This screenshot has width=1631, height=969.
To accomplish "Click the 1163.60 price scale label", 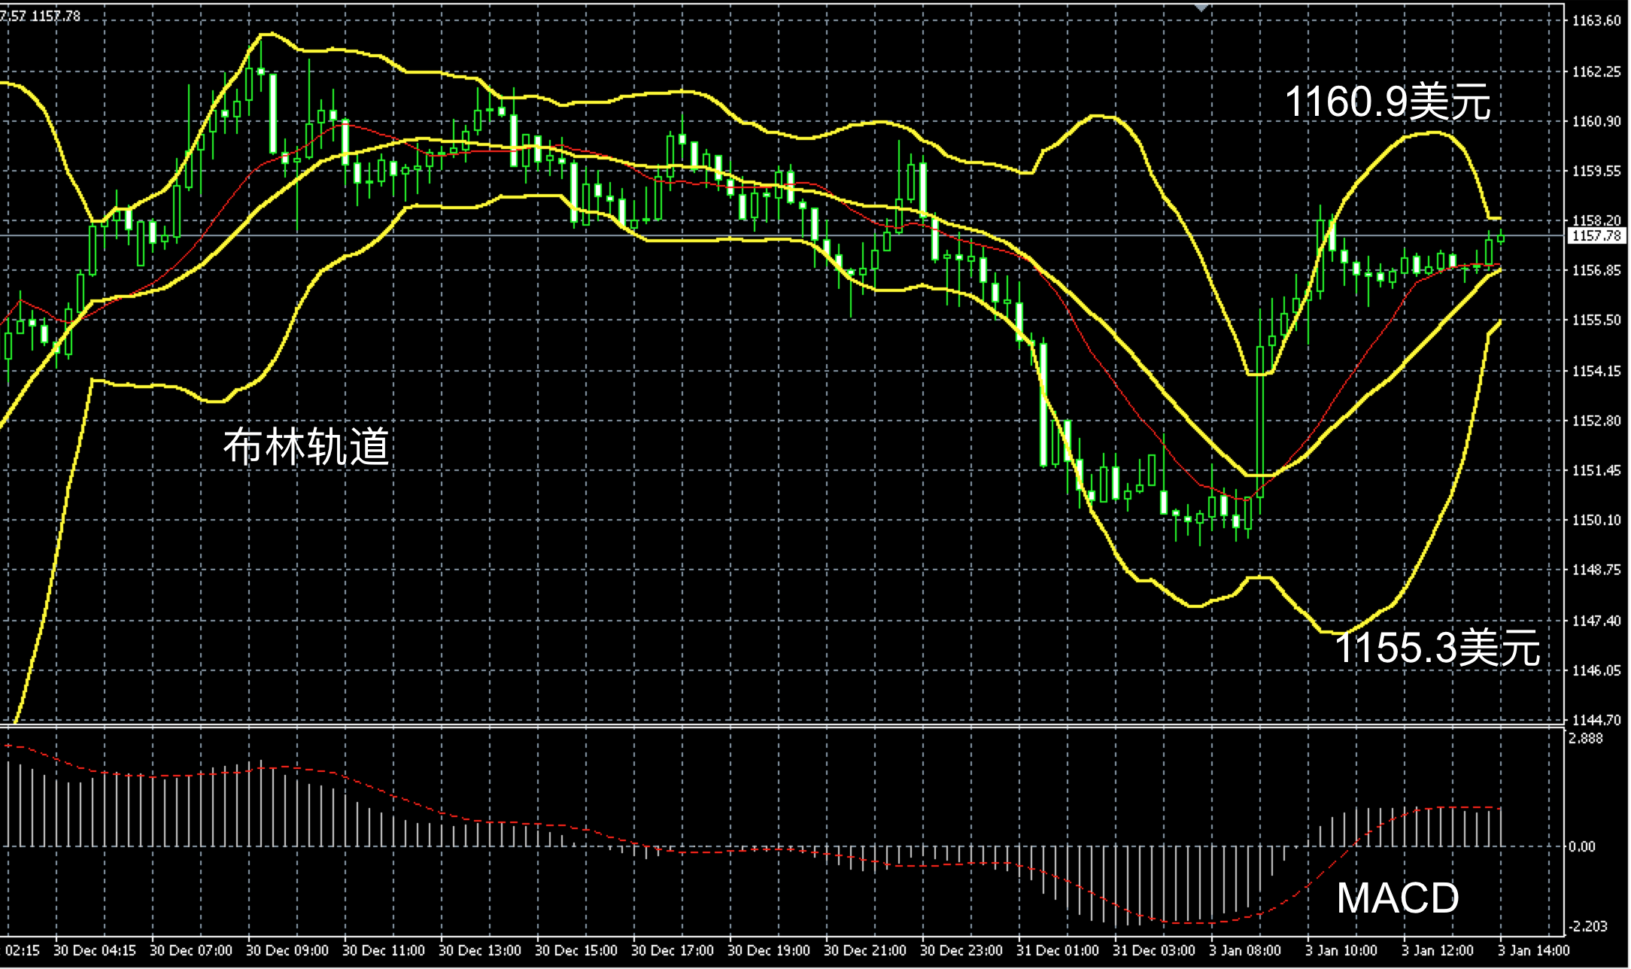I will click(x=1596, y=21).
